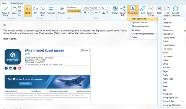The width and height of the screenshot is (186, 109).
Task: Expand the Convert format dropdown
Action: pyautogui.click(x=51, y=11)
